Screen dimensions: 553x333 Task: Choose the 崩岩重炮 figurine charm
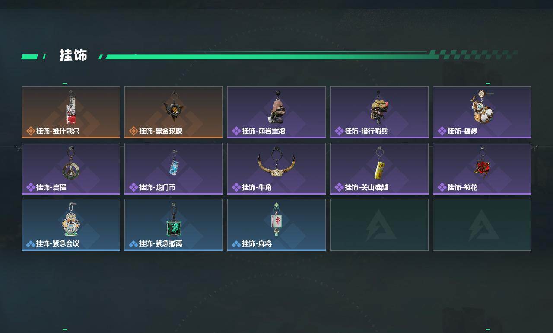276,107
